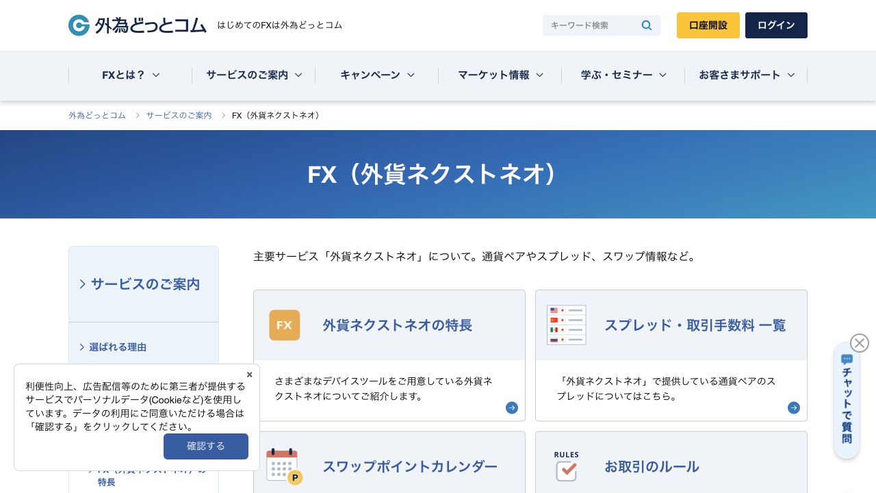The width and height of the screenshot is (876, 493).
Task: Click arrow icon on スプレッド card
Action: tap(794, 408)
